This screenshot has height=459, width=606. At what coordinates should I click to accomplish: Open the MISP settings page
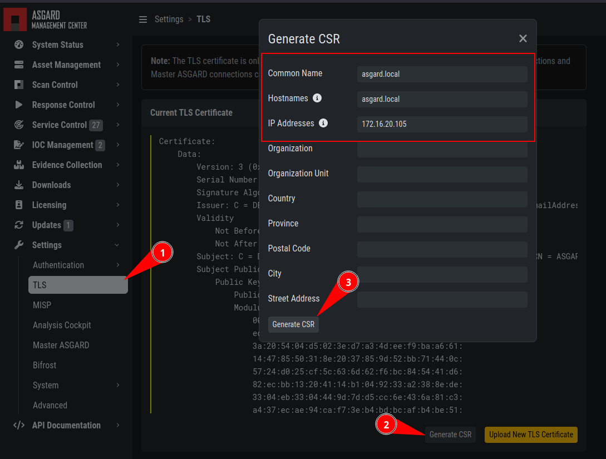click(x=42, y=305)
